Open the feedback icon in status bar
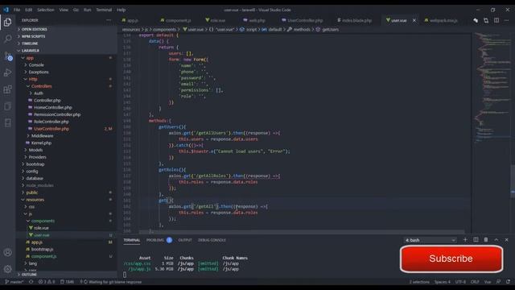Viewport: 515px width, 290px height. coord(499,282)
